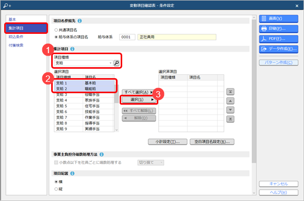This screenshot has width=304, height=201.
Task: Select 給与体系の項目名 radio button
Action: pyautogui.click(x=56, y=37)
